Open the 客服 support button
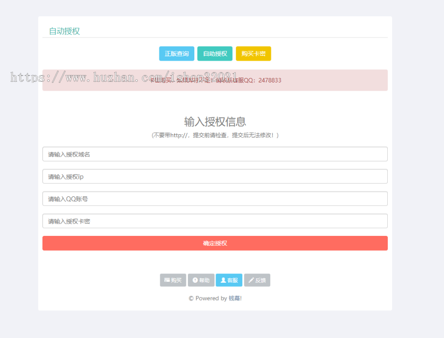 [229, 280]
